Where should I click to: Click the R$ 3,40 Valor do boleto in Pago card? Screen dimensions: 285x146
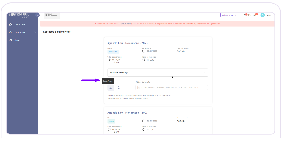pyautogui.click(x=180, y=121)
